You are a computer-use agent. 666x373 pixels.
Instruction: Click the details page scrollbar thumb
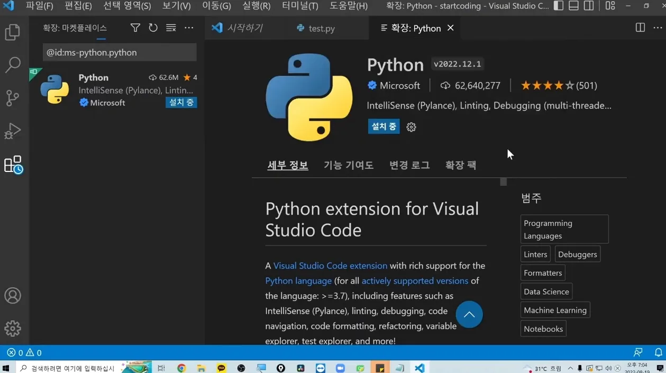point(504,181)
